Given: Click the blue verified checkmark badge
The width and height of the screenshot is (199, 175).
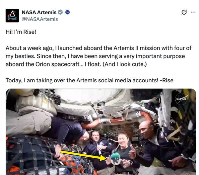Looking at the screenshot, I should (60, 12).
